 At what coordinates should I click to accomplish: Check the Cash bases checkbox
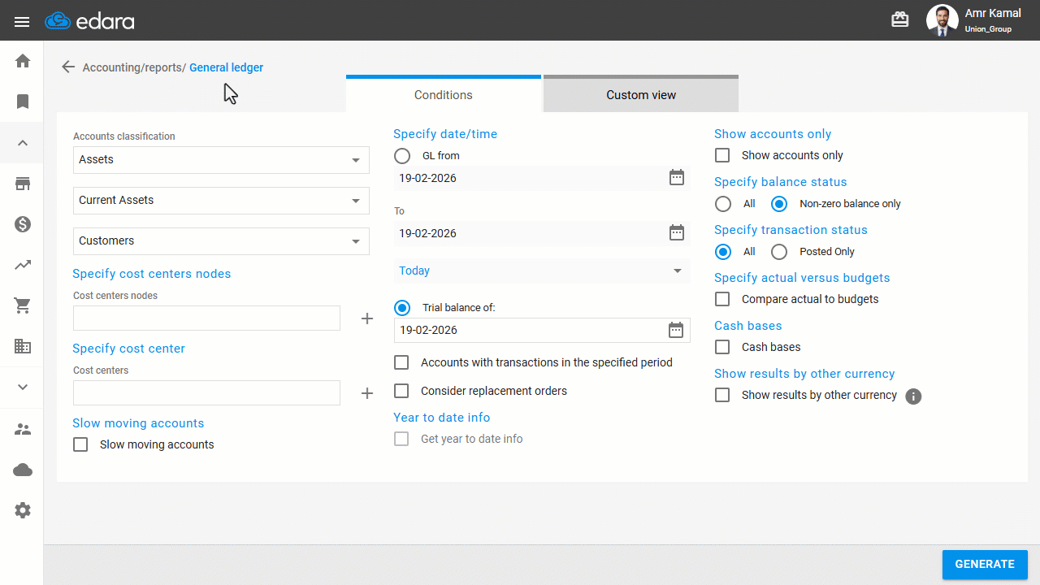[x=722, y=347]
